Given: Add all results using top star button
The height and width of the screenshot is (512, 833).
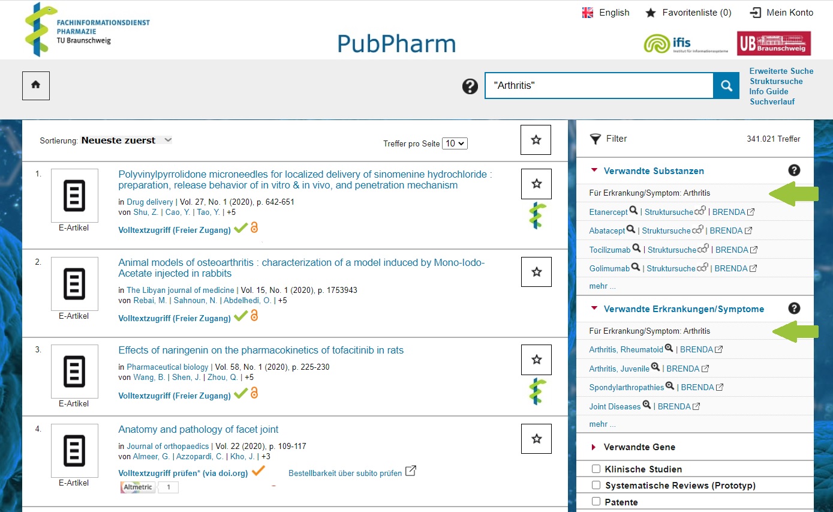Looking at the screenshot, I should pyautogui.click(x=536, y=140).
